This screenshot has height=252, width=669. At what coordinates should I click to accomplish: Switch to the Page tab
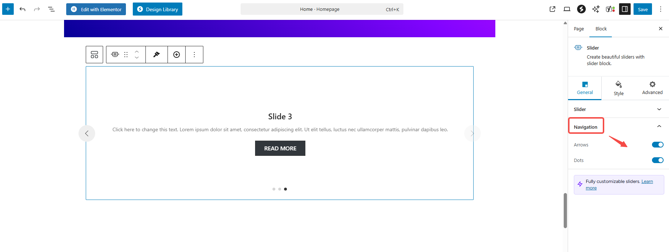point(579,29)
